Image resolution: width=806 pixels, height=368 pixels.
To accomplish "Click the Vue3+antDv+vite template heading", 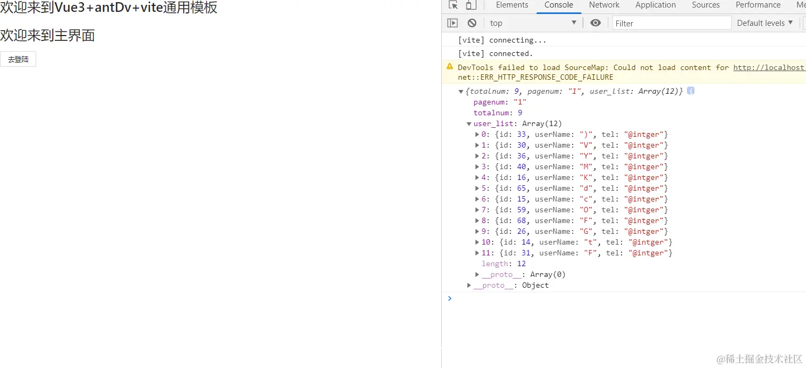I will (x=109, y=8).
